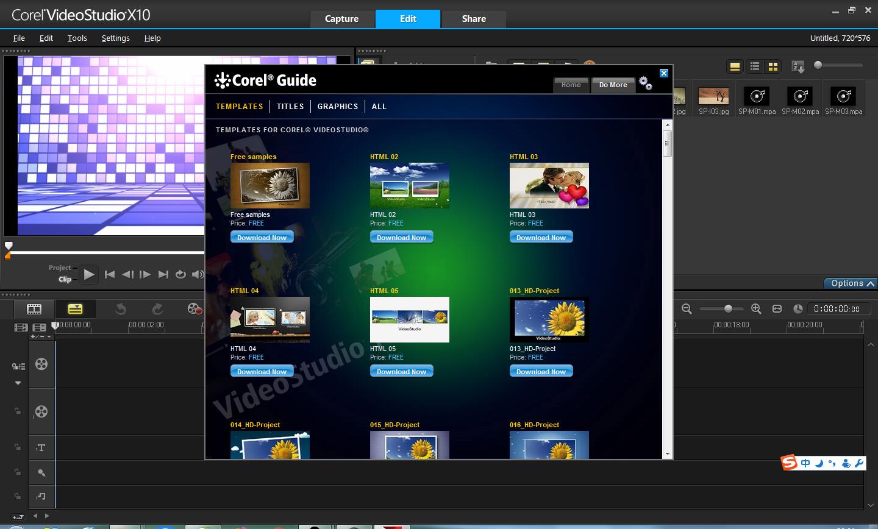This screenshot has width=878, height=529.
Task: Toggle lock on Title track
Action: [18, 447]
